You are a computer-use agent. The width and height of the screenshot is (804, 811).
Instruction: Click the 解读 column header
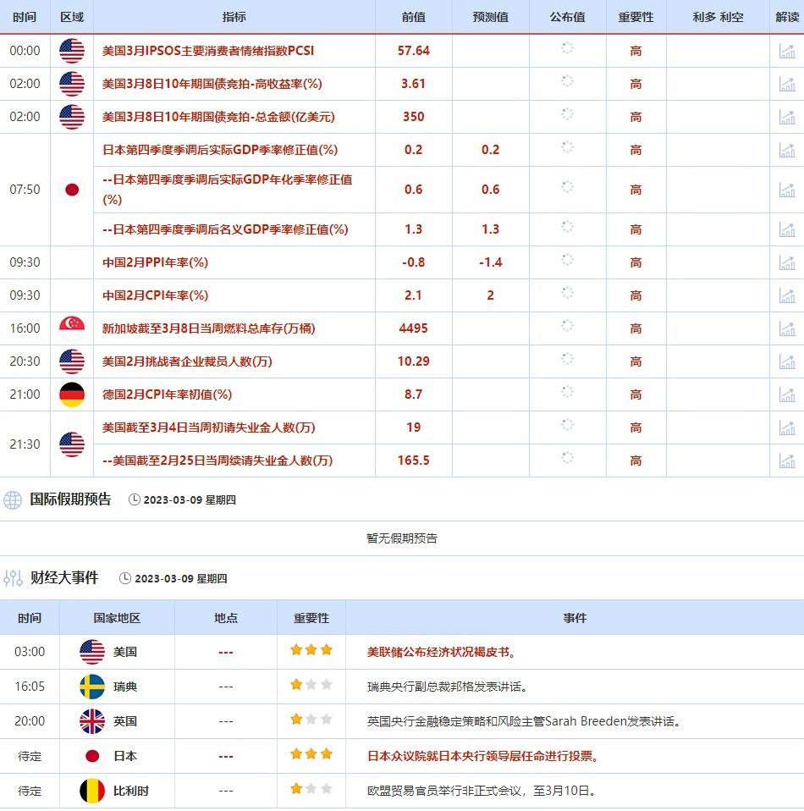pos(787,17)
